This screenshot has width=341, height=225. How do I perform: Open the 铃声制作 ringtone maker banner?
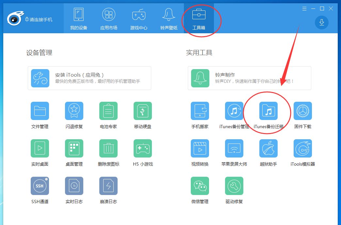(250, 78)
